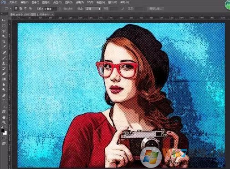Swap foreground and background colors
Viewport: 230px width, 169px height.
click(5, 127)
